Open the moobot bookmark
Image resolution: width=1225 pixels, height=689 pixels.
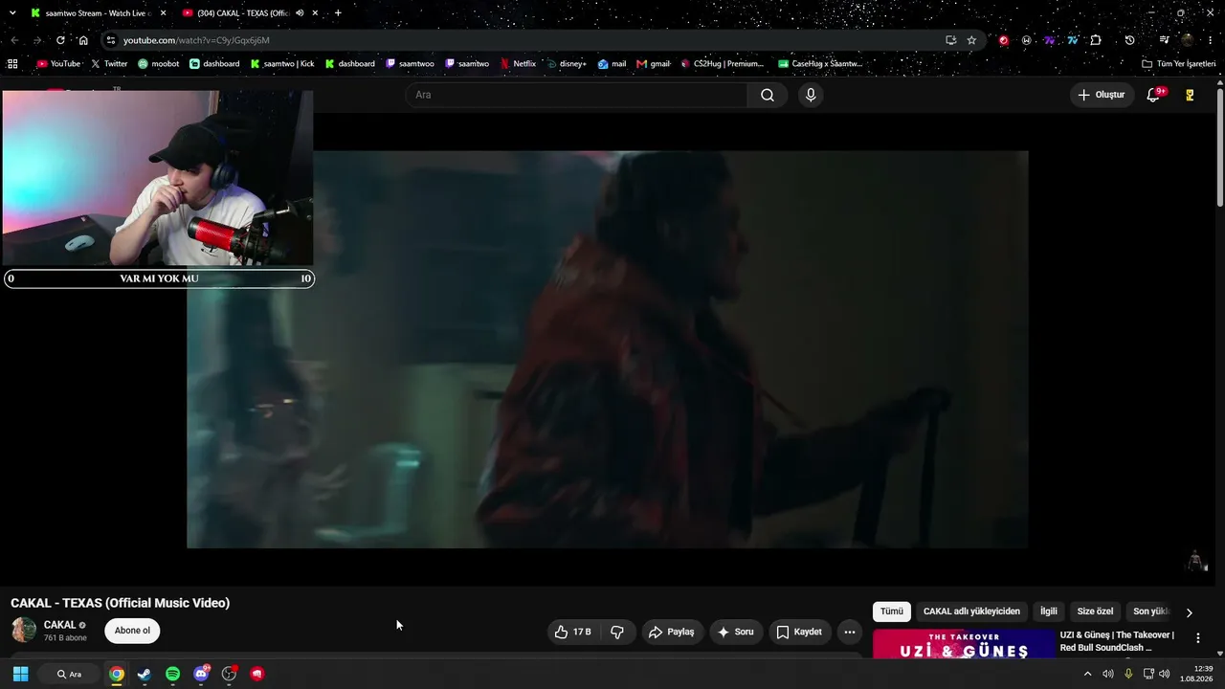tap(158, 64)
